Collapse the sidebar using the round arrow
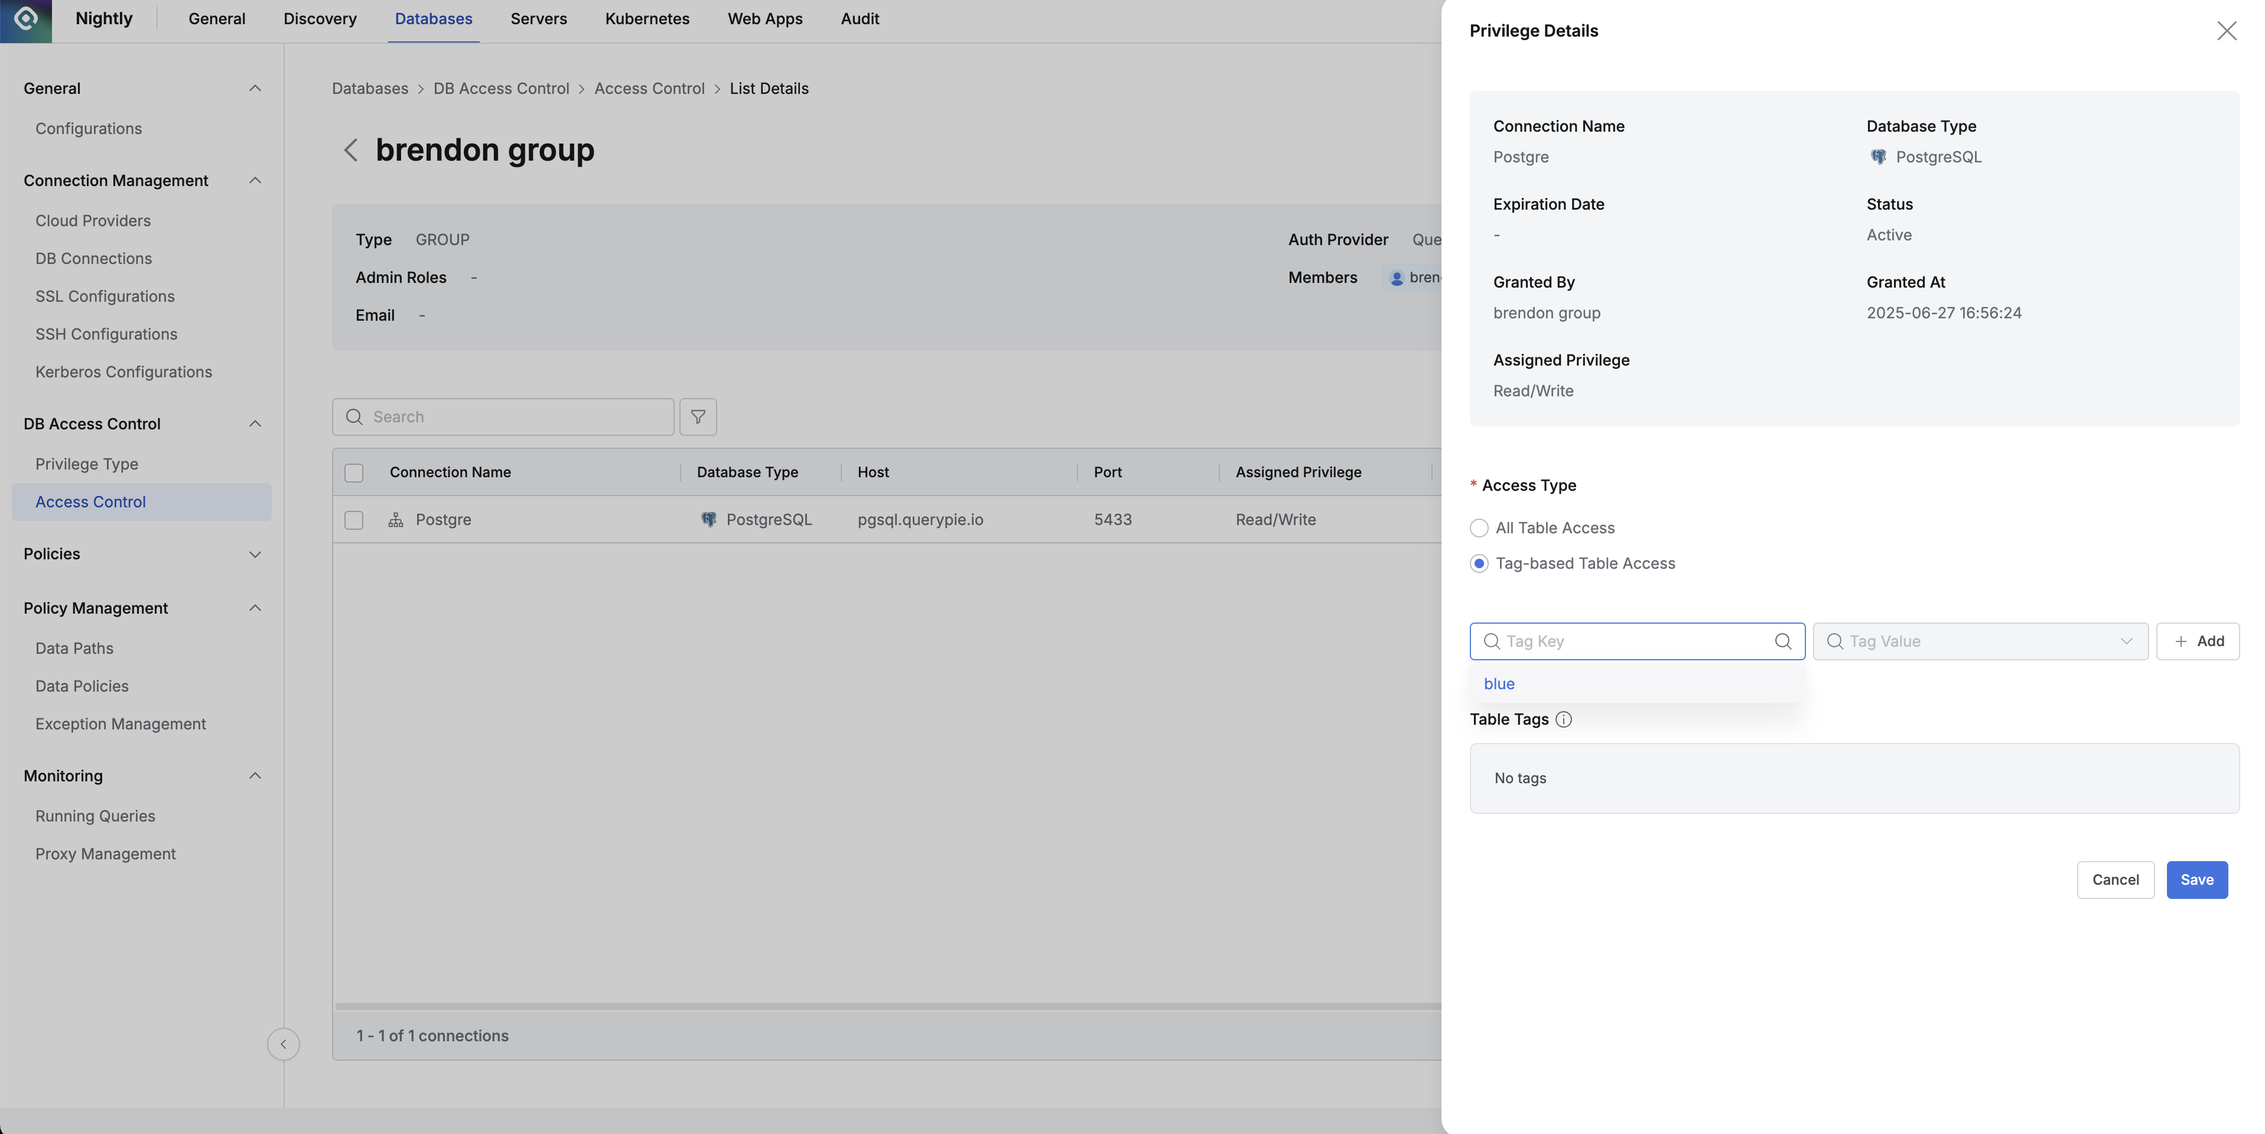The height and width of the screenshot is (1134, 2265). pos(283,1044)
